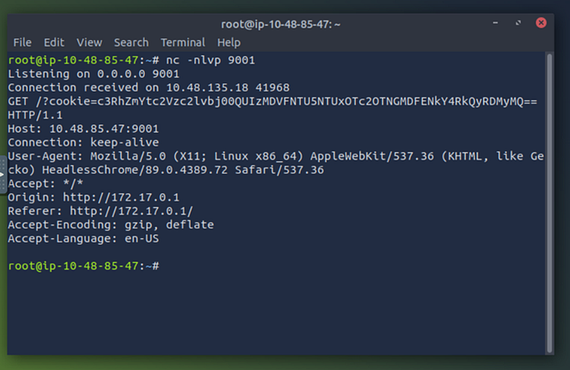
Task: Open the Help menu
Action: [229, 42]
